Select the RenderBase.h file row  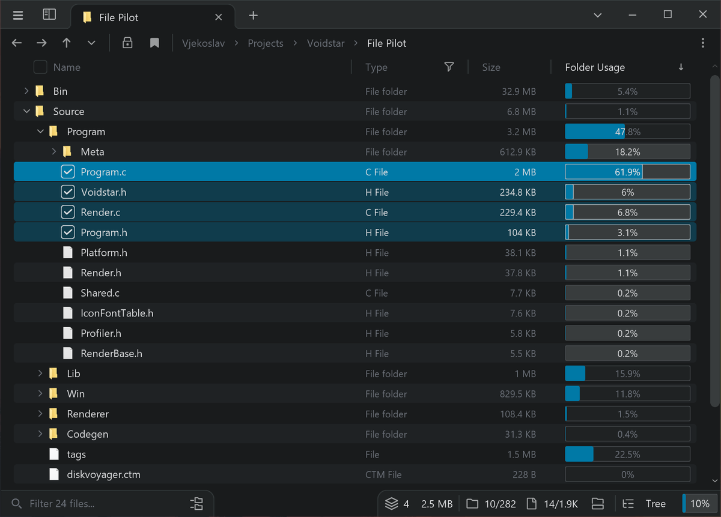point(354,353)
